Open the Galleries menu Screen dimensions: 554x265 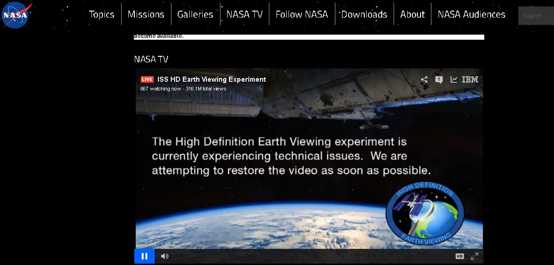click(x=195, y=14)
